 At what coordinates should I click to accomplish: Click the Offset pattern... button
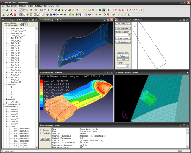click(x=123, y=42)
